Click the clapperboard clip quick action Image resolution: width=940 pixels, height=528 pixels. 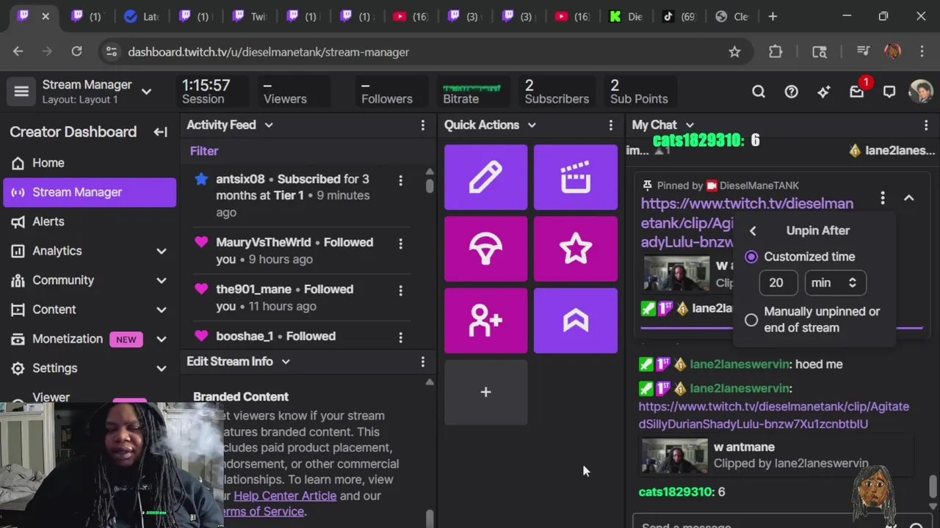tap(576, 177)
